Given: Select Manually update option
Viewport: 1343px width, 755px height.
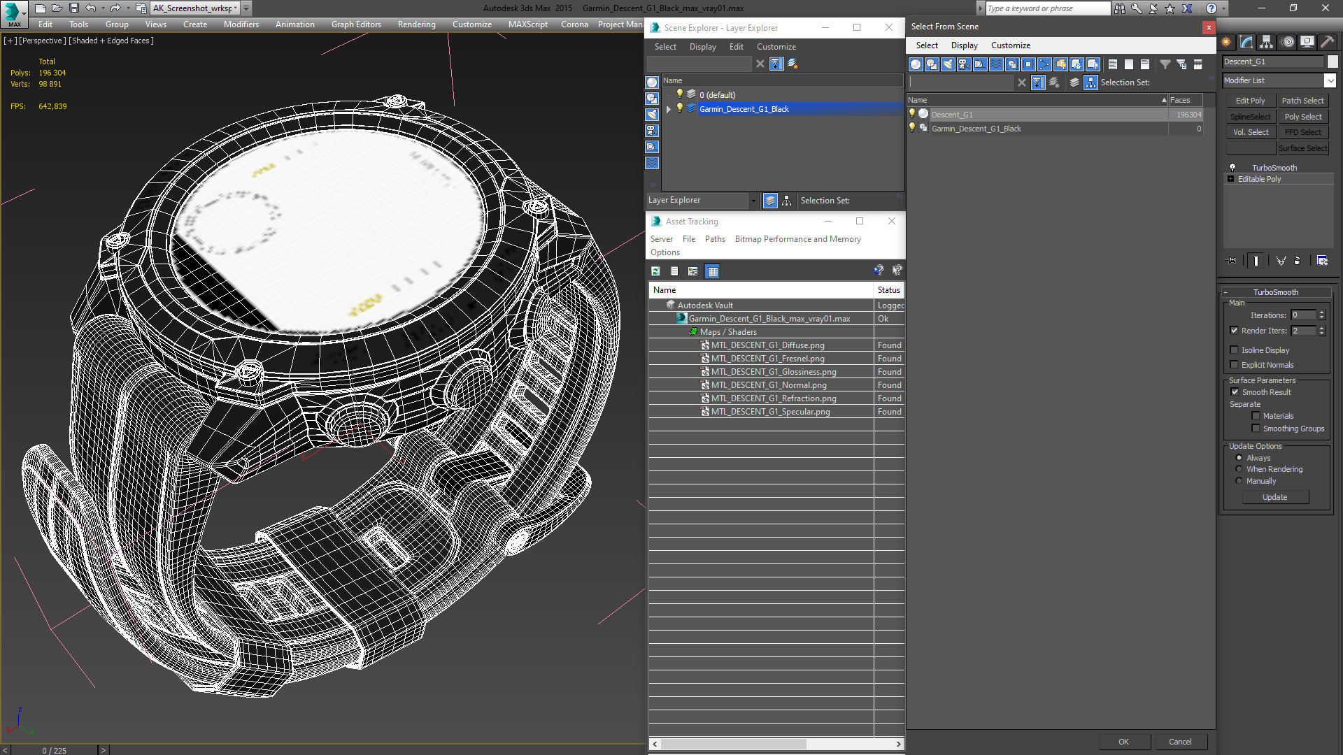Looking at the screenshot, I should coord(1239,481).
